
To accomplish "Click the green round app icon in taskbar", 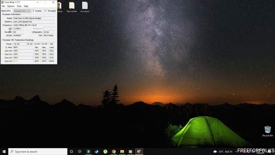I will click(105, 152).
